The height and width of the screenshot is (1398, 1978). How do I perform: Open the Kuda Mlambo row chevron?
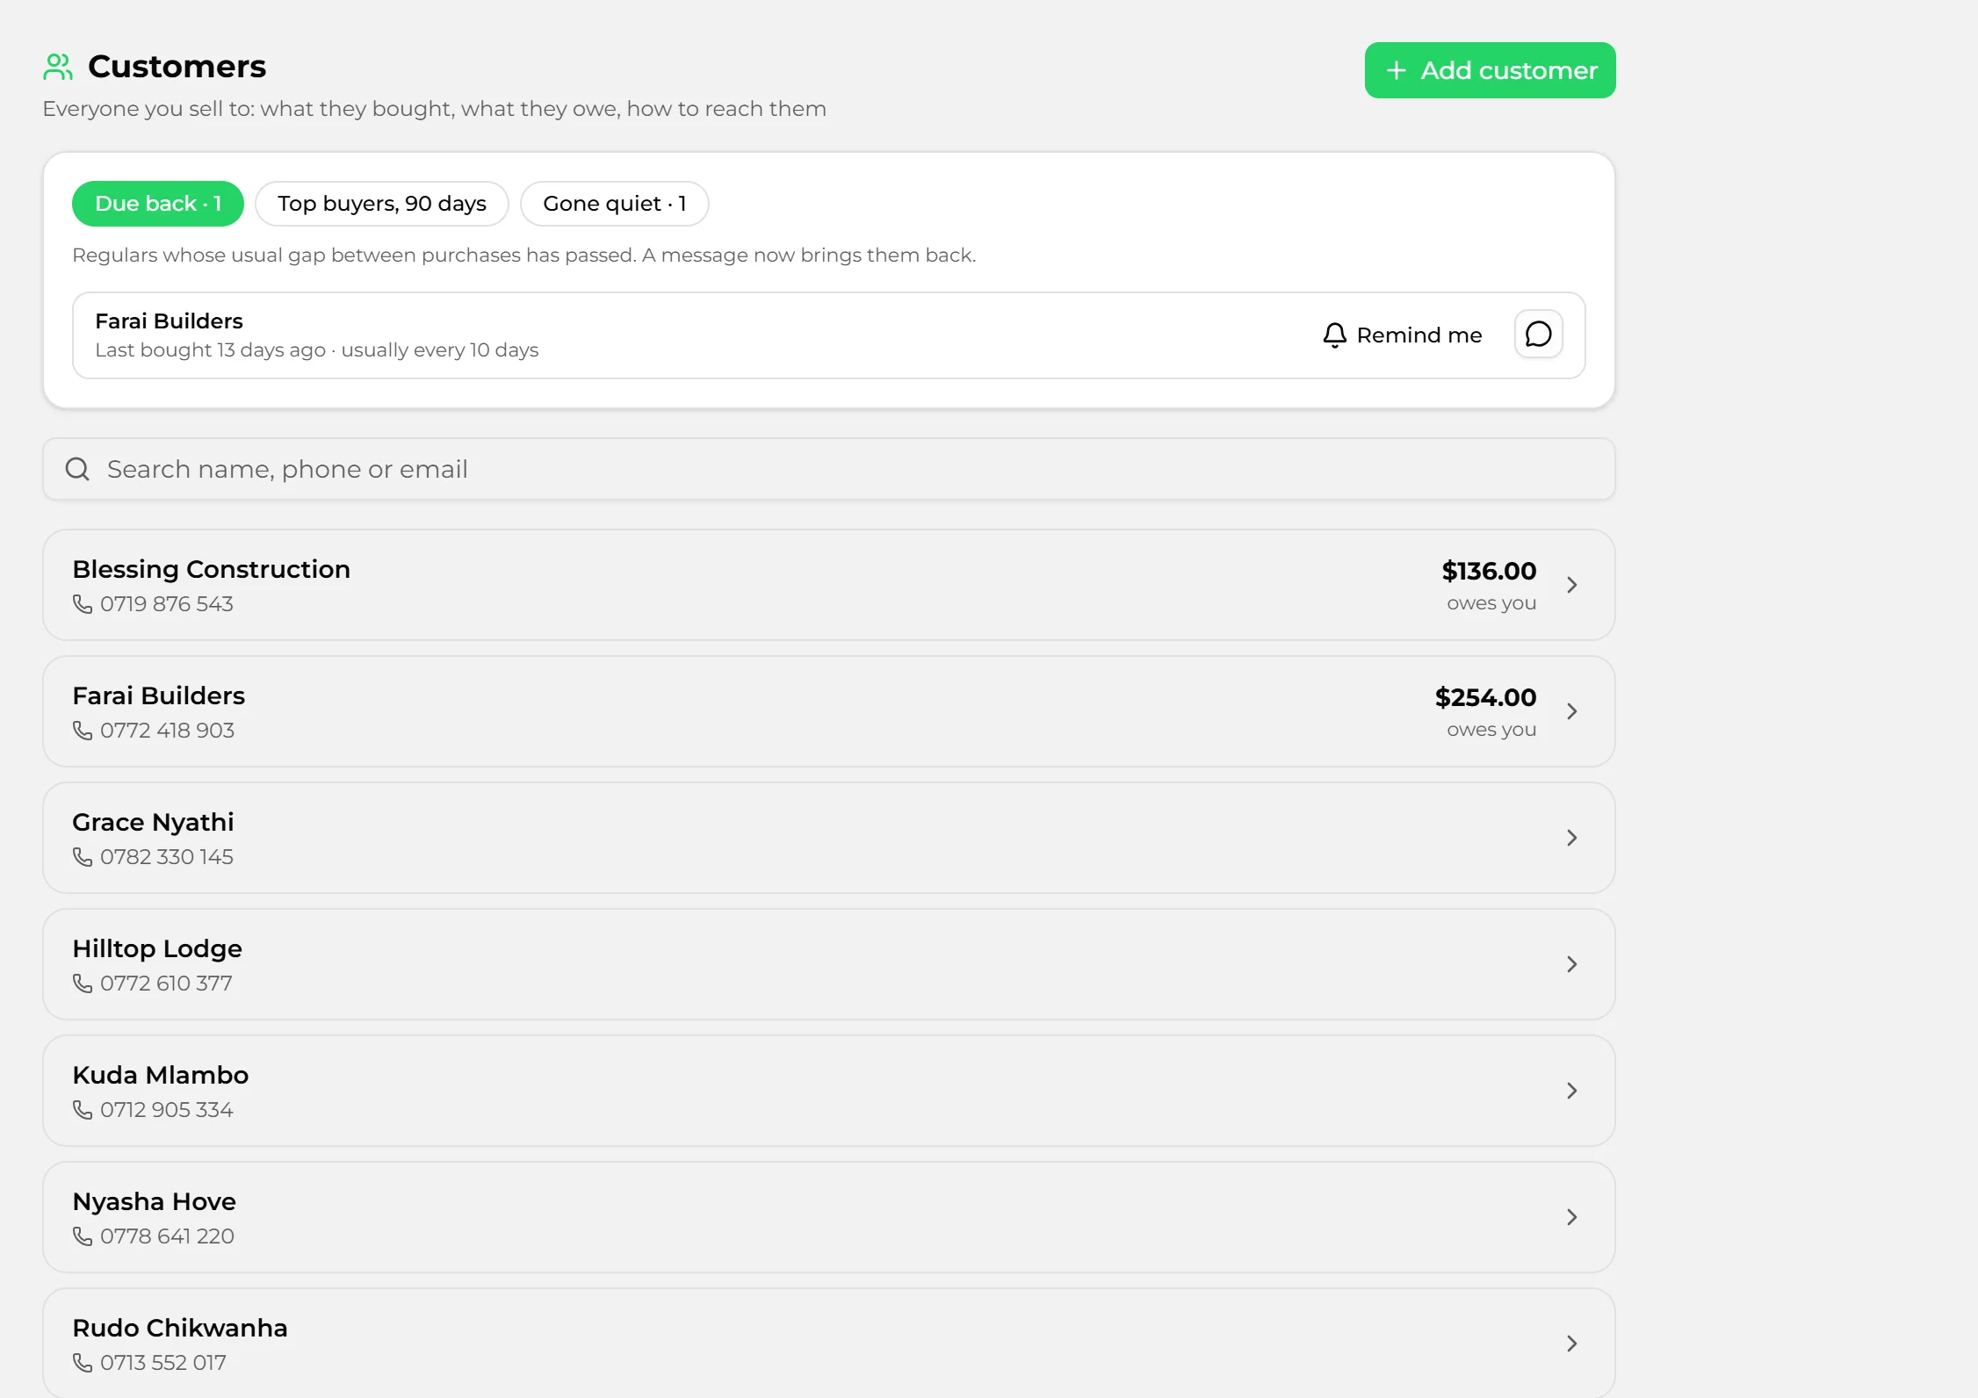click(x=1572, y=1091)
